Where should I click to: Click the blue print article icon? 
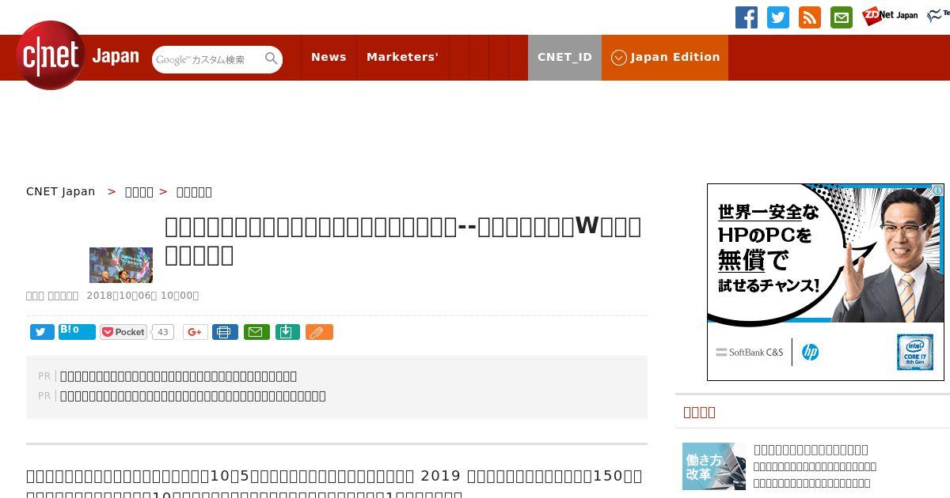[x=225, y=332]
